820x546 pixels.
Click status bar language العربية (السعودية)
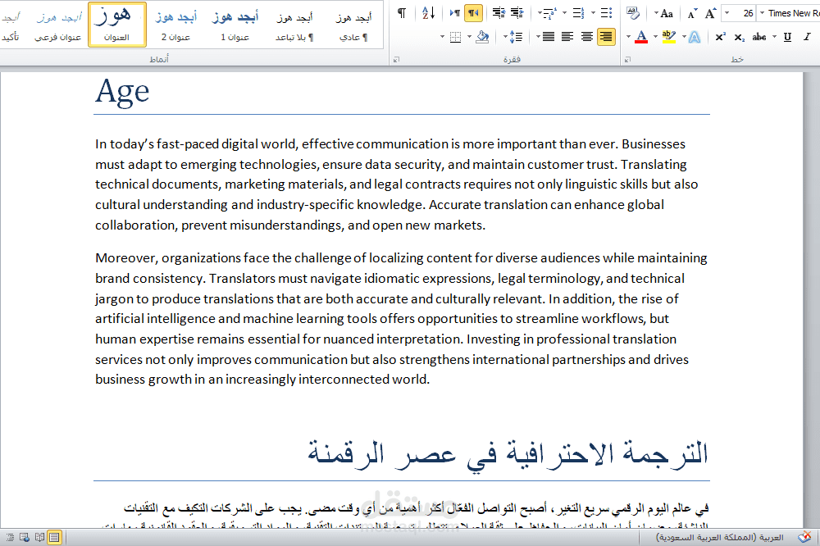720,538
